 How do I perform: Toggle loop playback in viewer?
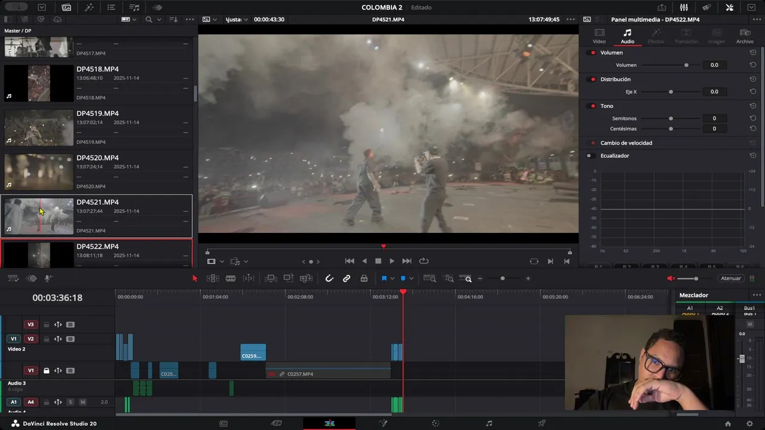(x=424, y=261)
